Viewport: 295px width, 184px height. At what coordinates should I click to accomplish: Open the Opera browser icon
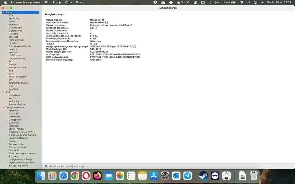86,176
